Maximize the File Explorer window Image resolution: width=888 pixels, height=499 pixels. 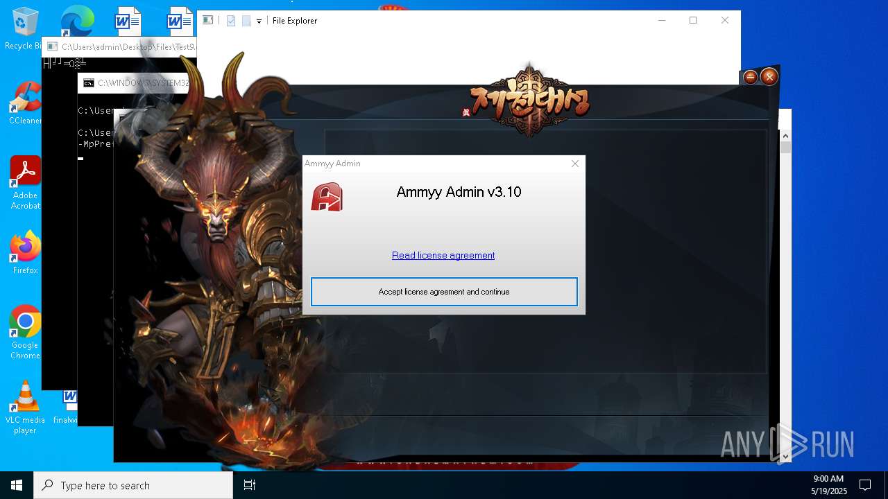[693, 20]
